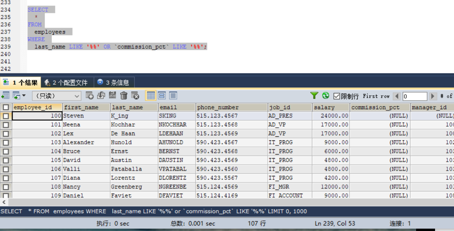Click the insert new row icon
The image size is (454, 231).
90,95
